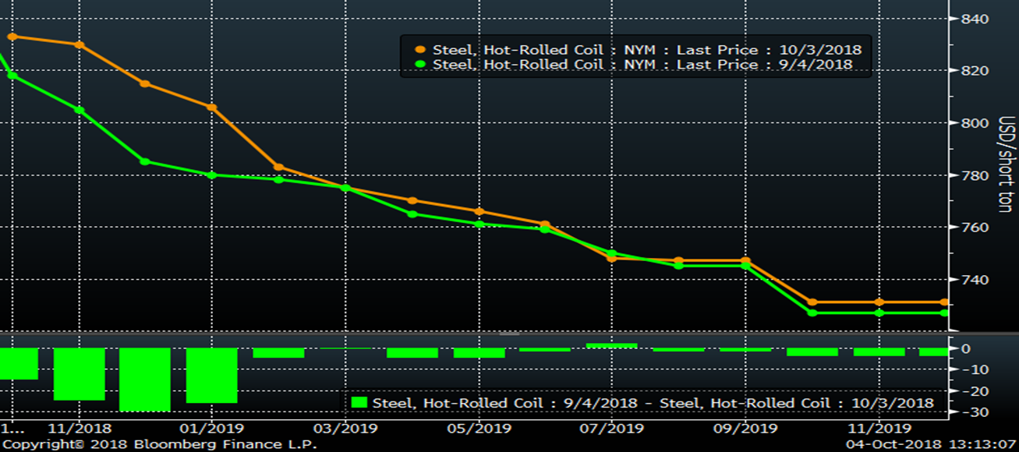The image size is (1019, 452).
Task: Click the green legend dot for 9/4/2018 series
Action: coord(419,65)
